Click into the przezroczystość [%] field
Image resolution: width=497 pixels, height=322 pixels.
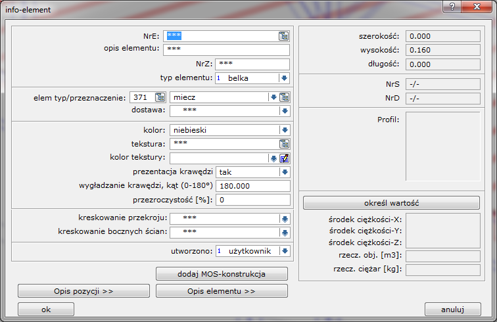tap(253, 200)
